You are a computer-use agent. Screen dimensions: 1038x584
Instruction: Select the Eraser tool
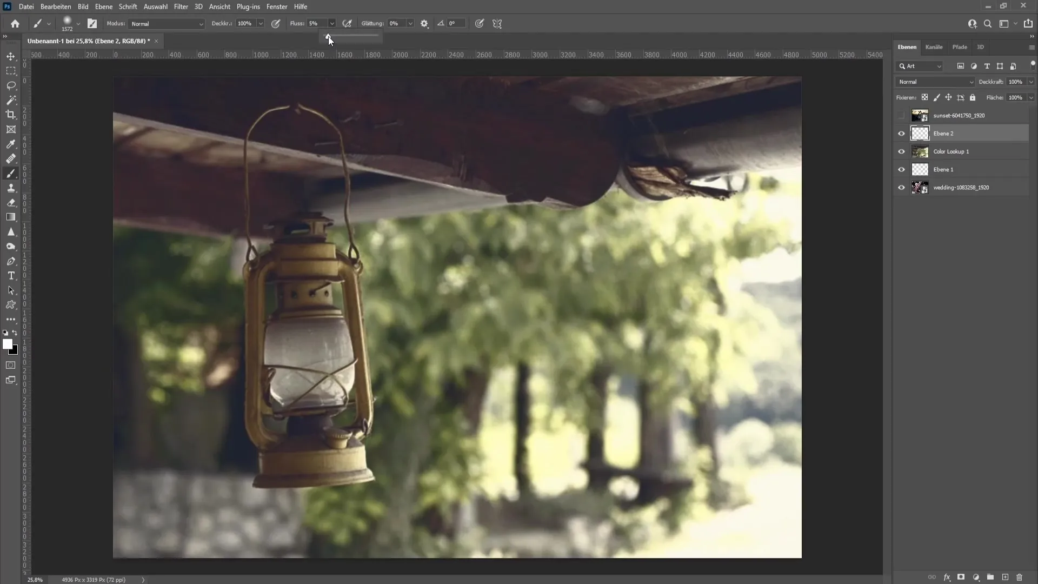coord(11,203)
